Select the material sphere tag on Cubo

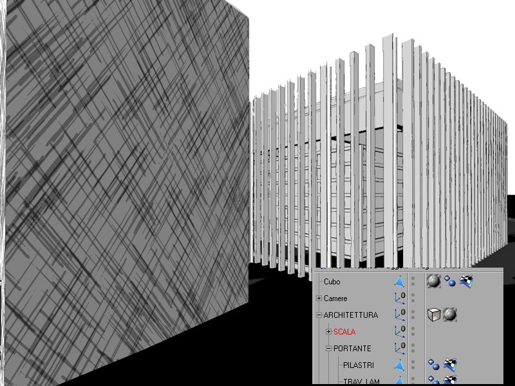[433, 281]
